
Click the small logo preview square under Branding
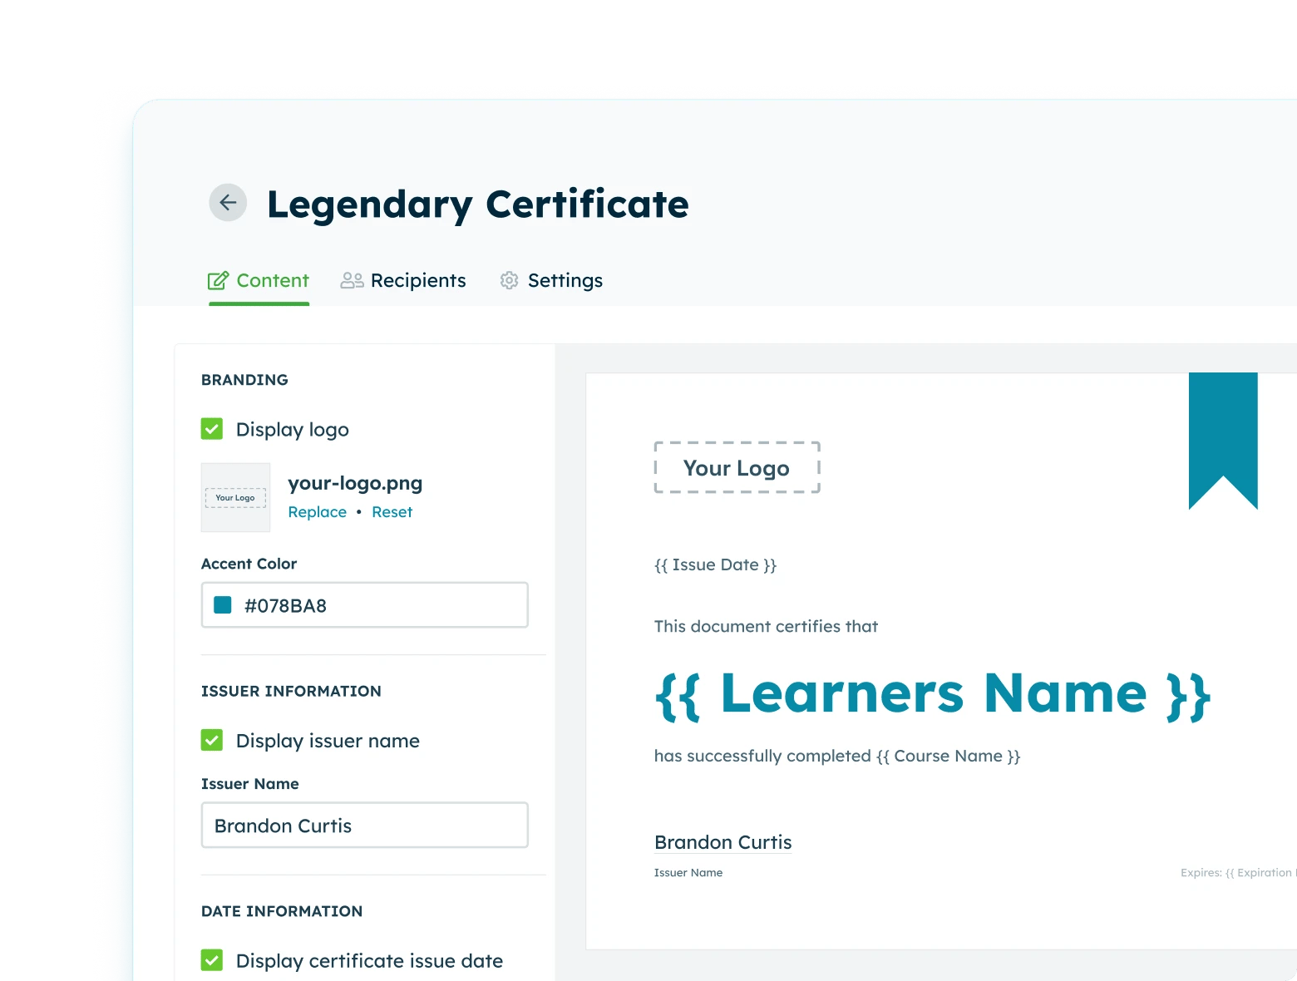click(235, 497)
